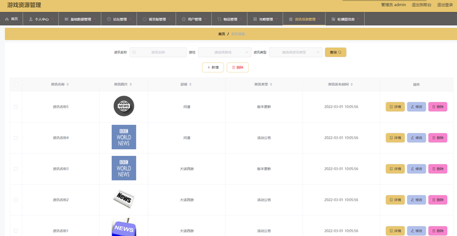Open the newspaper image of 资讯名称2
The width and height of the screenshot is (457, 236).
[x=124, y=198]
